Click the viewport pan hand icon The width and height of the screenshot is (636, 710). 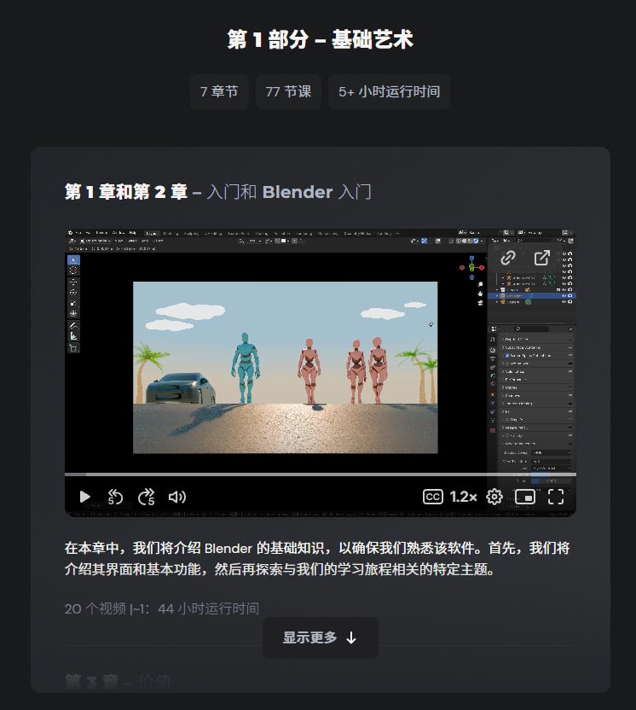[x=480, y=294]
